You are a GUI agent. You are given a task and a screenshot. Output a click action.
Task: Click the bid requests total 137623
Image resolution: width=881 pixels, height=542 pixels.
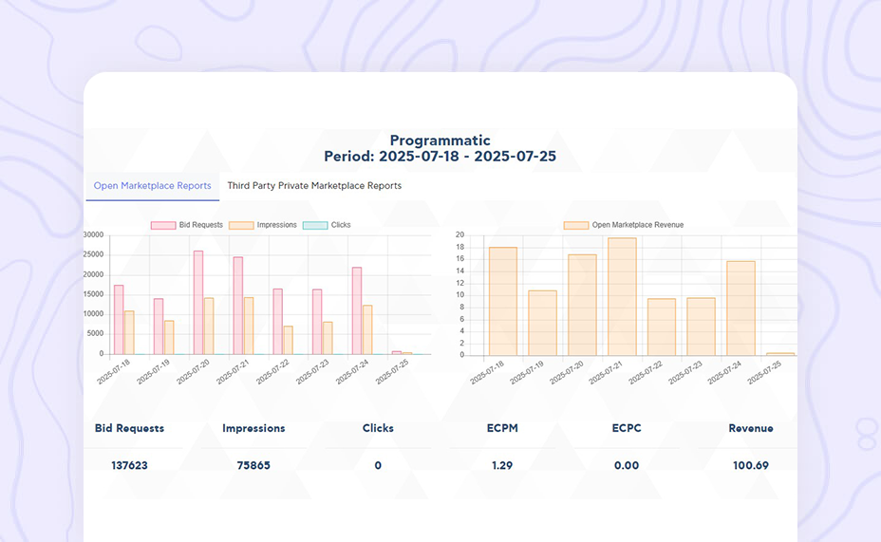coord(129,465)
